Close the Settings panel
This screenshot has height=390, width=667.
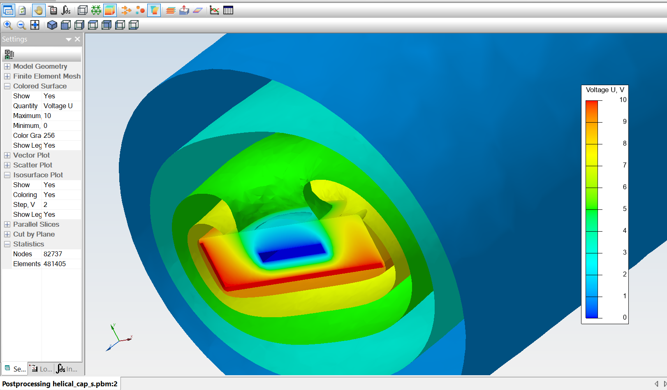[x=77, y=39]
